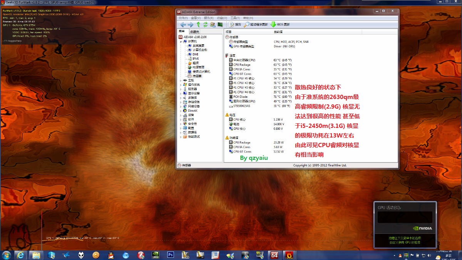Screen dimensions: 462x260
Task: Select AIDA64 v2.60.2100 root tree node
Action: (192, 37)
